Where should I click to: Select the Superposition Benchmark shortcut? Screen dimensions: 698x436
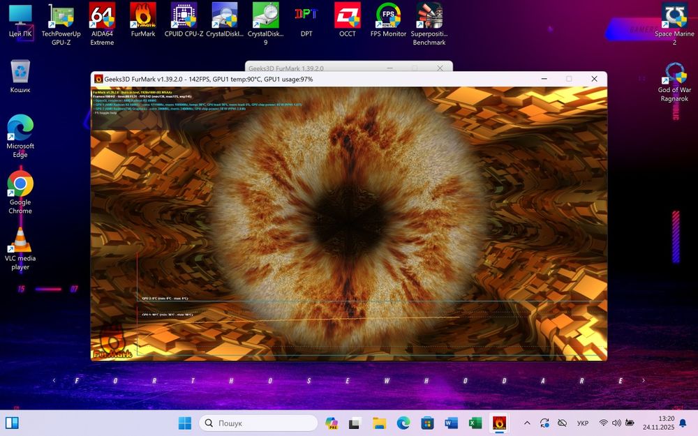429,15
